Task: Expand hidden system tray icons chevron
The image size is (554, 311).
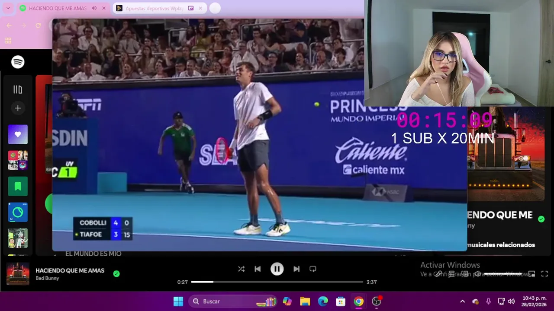Action: pyautogui.click(x=462, y=301)
